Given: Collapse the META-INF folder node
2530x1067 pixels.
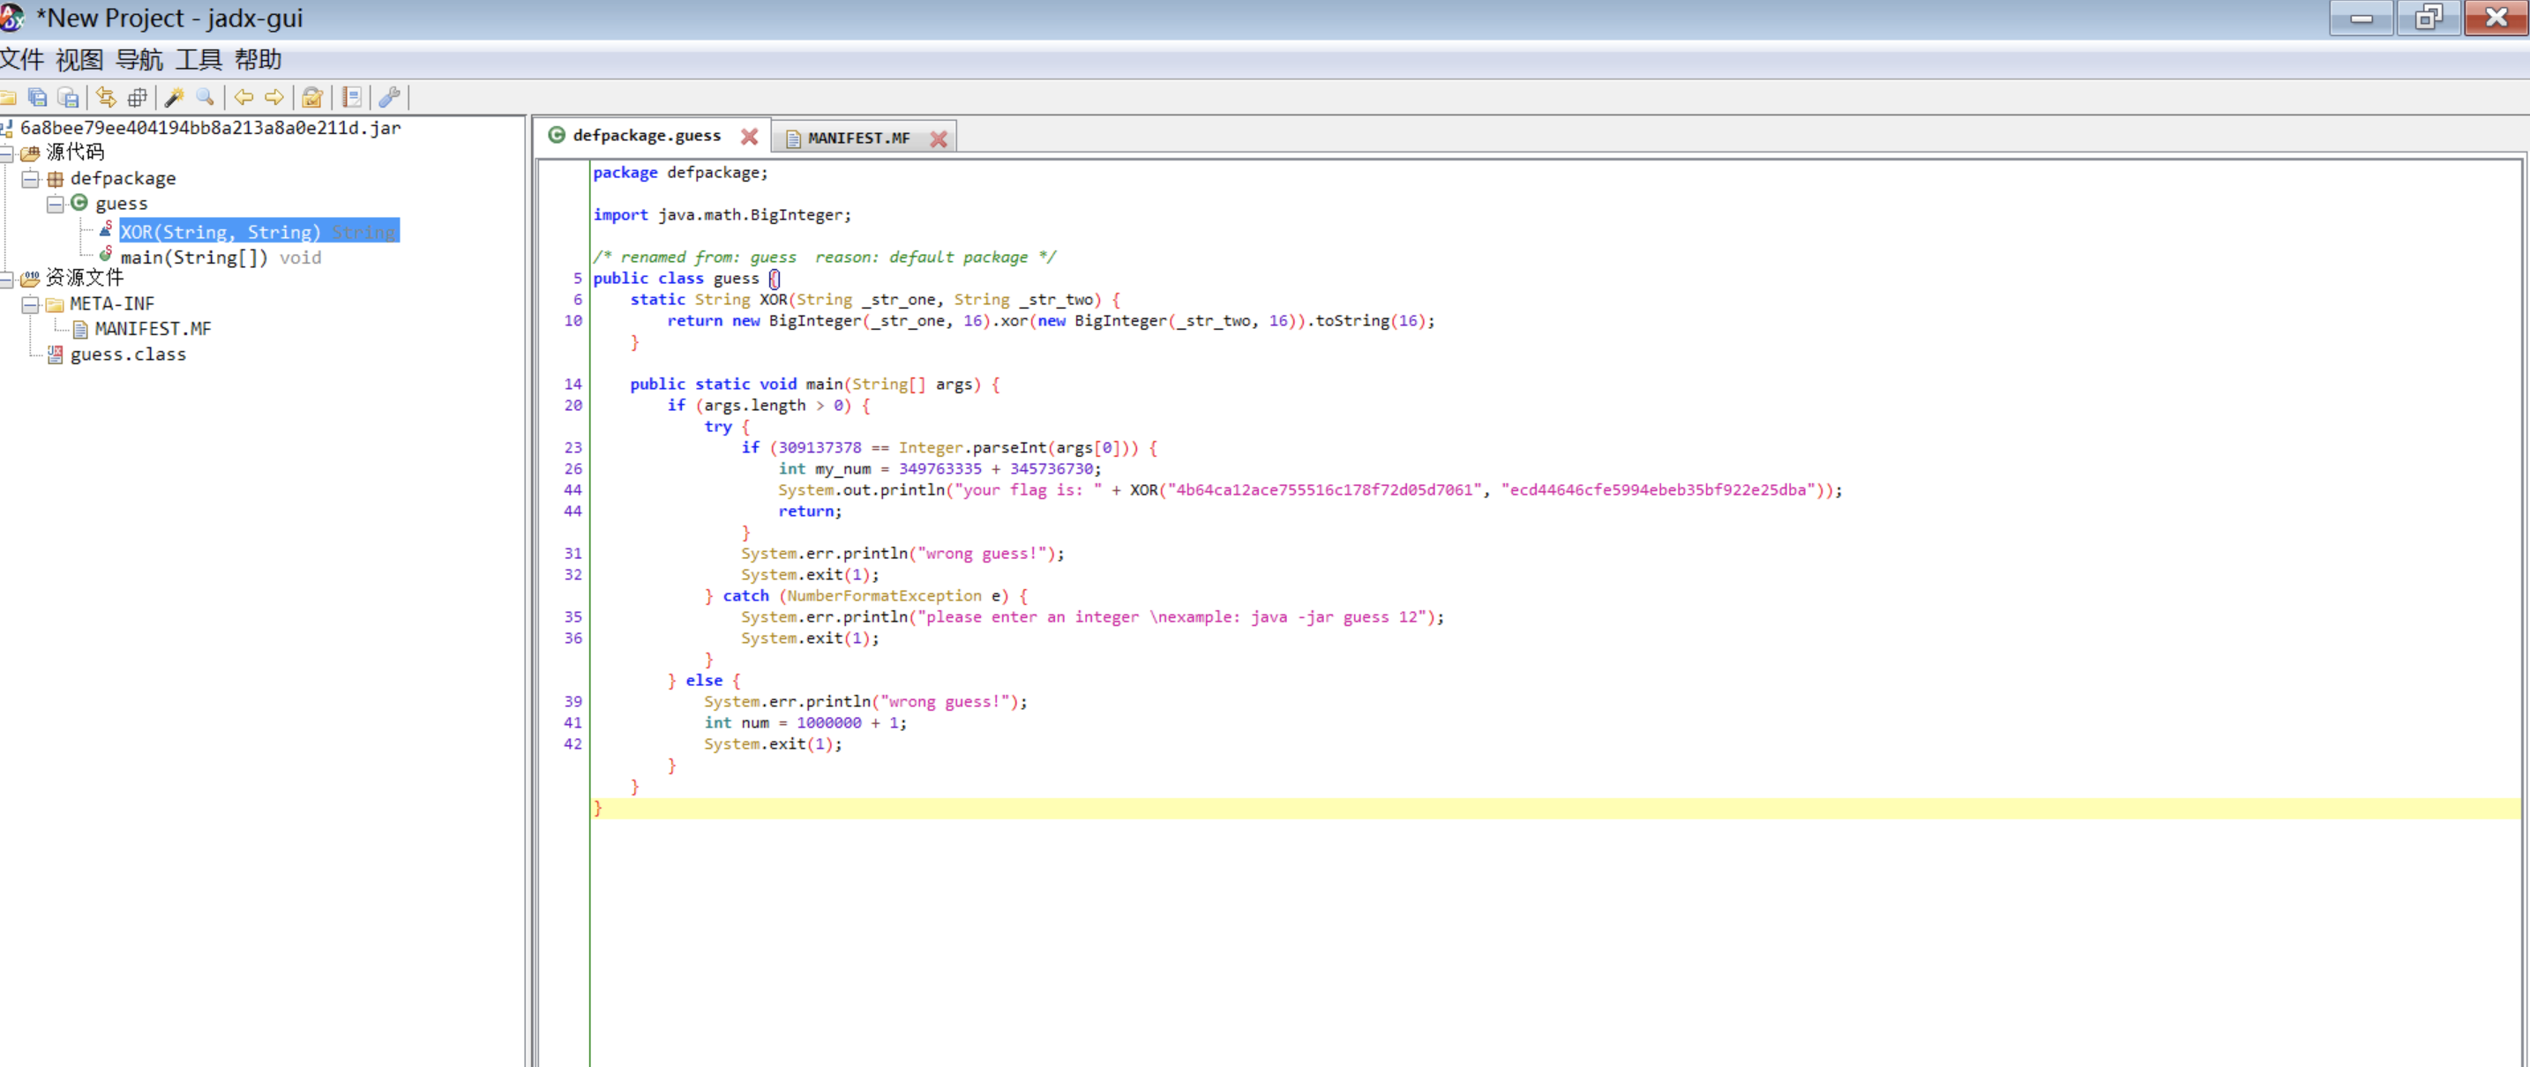Looking at the screenshot, I should (31, 303).
